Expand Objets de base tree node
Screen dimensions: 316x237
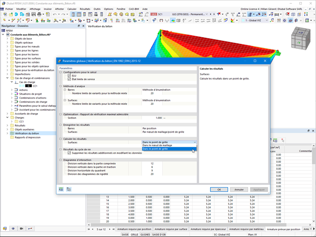point(7,39)
